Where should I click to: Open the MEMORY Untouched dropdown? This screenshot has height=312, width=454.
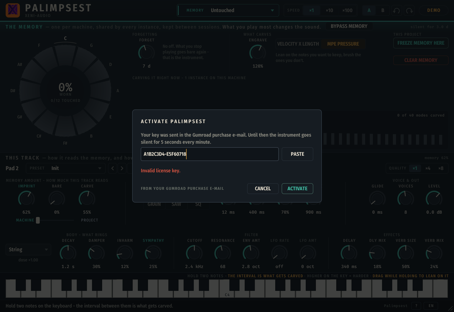tap(228, 10)
